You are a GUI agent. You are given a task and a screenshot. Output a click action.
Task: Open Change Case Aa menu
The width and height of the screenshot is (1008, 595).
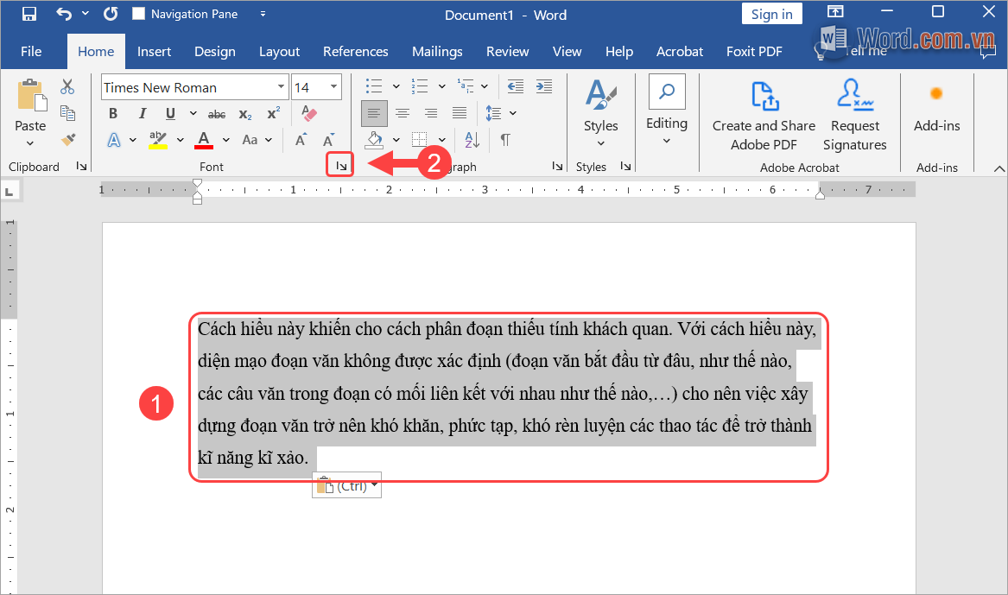pos(257,139)
